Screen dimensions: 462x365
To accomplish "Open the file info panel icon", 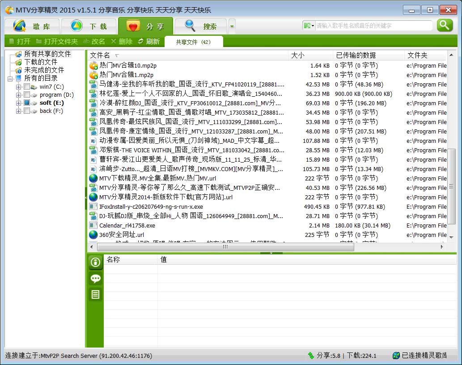I will [95, 263].
